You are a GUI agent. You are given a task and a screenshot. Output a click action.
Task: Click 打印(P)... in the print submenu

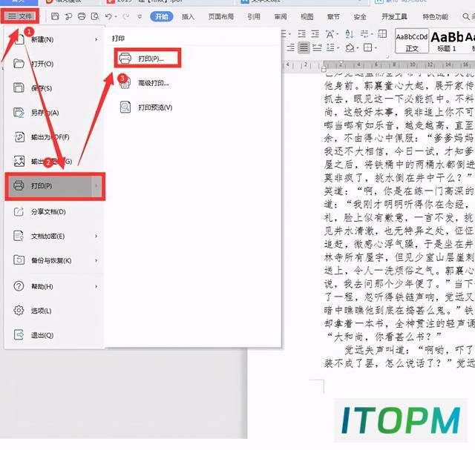tap(148, 58)
